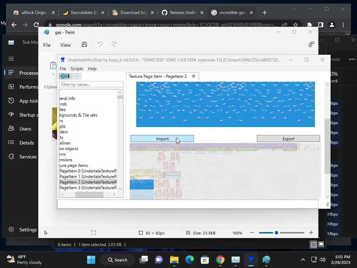
Task: Select PageItem 2 in the resource tree
Action: tap(88, 182)
